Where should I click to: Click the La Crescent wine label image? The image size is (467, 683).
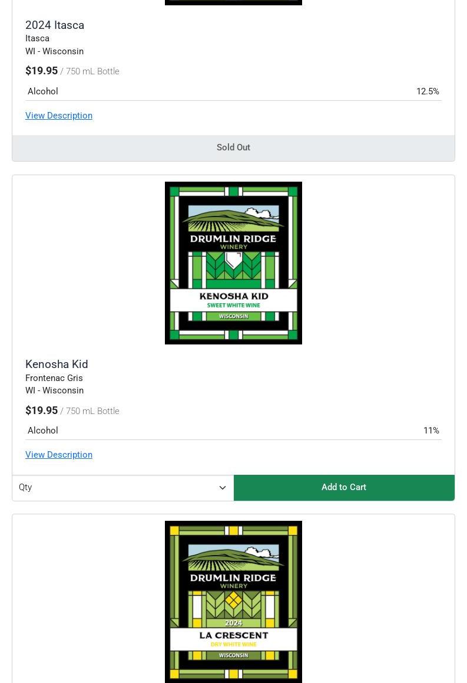point(233,602)
